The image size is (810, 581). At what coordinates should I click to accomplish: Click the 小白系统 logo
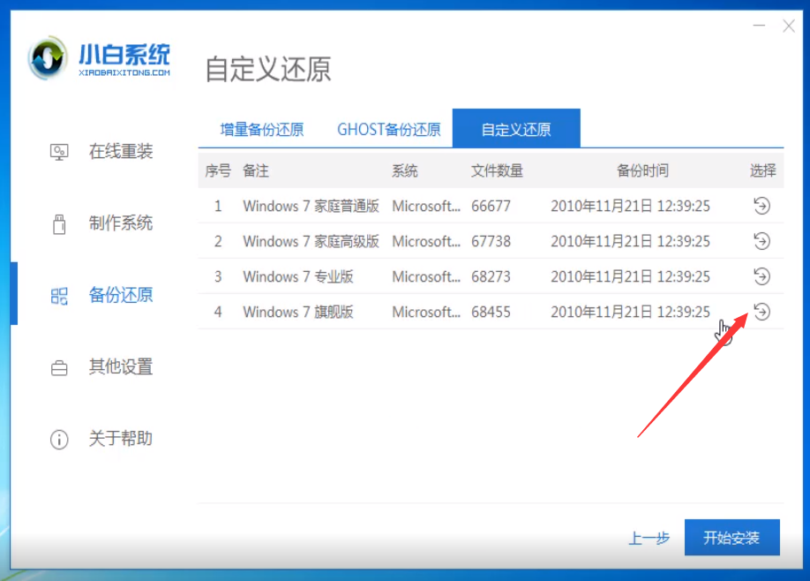click(x=99, y=60)
